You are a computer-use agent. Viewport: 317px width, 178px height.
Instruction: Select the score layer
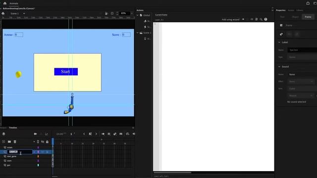9,161
